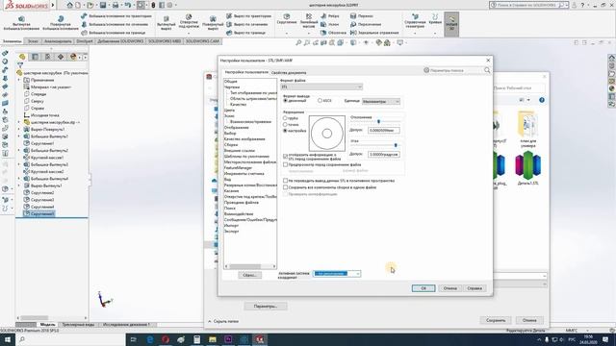Switch to the SOLIDWORKS MBD tab

[165, 41]
